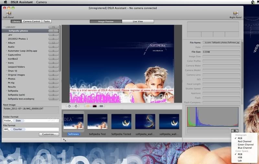Choose Blue Channel histogram option
Image resolution: width=259 pixels, height=164 pixels.
click(245, 148)
